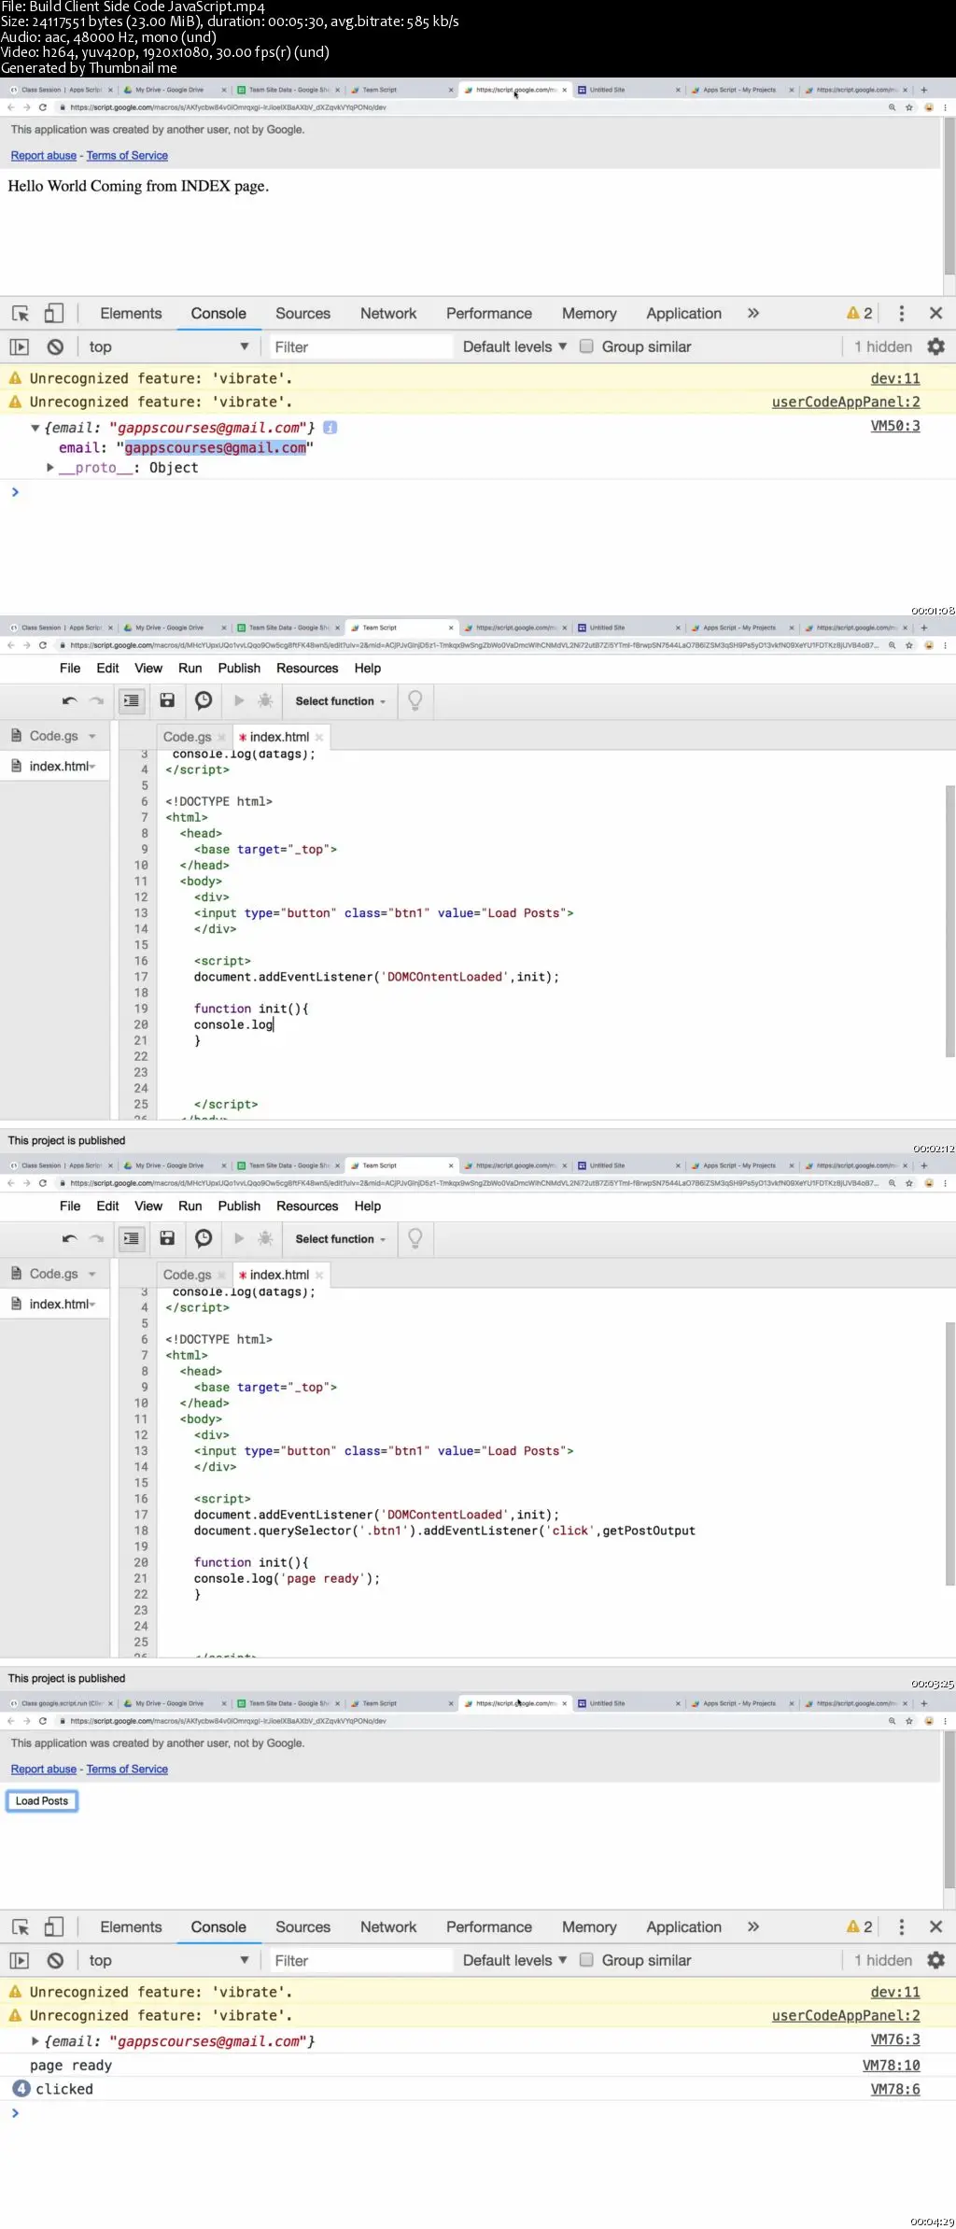Click lightbulb icon in the 00:02:12 editor frame

415,700
